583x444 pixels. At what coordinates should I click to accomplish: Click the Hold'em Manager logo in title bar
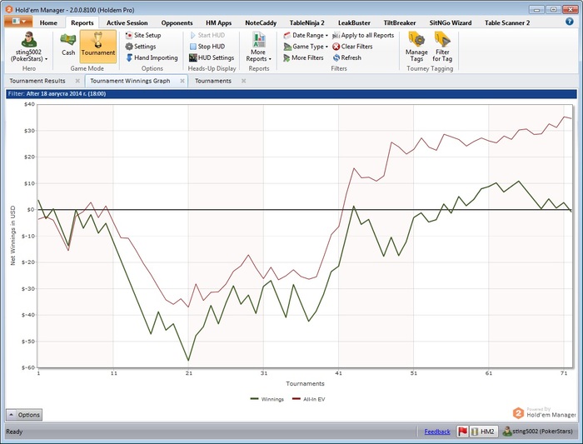tap(9, 9)
